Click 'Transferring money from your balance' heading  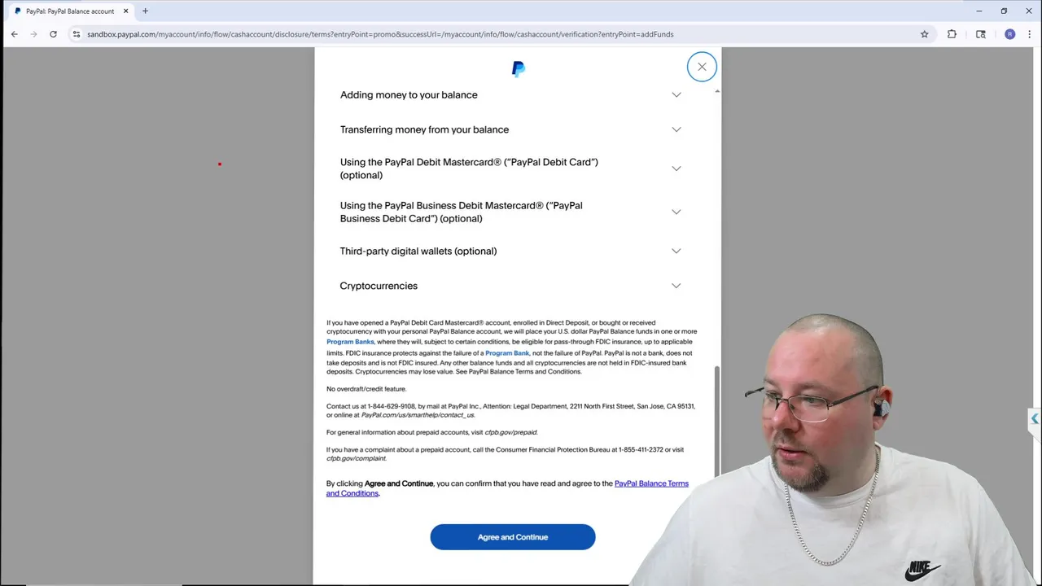click(424, 129)
